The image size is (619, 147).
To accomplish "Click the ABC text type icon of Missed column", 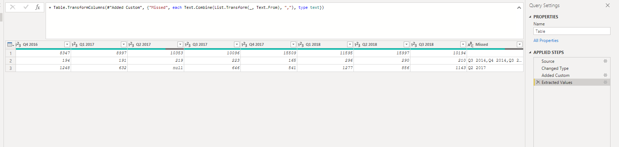I will (x=471, y=44).
